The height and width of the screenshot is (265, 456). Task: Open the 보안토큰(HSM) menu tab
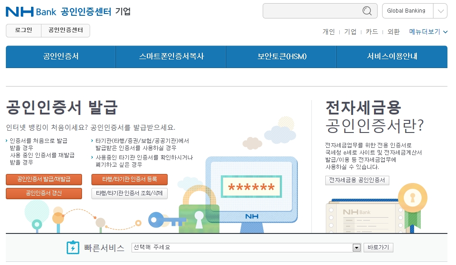coord(282,56)
